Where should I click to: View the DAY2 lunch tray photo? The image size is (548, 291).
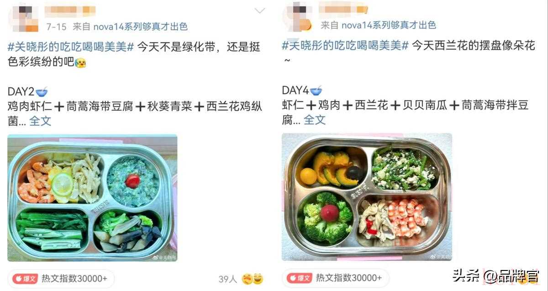[x=92, y=197]
